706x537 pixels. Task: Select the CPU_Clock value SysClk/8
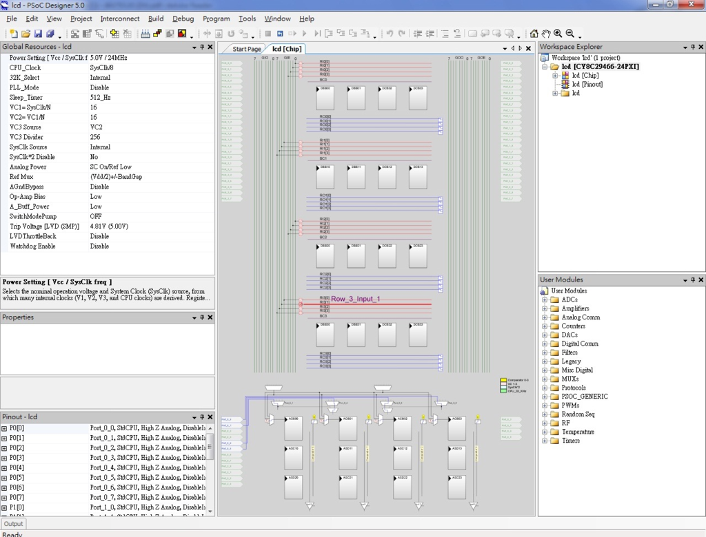click(x=102, y=67)
